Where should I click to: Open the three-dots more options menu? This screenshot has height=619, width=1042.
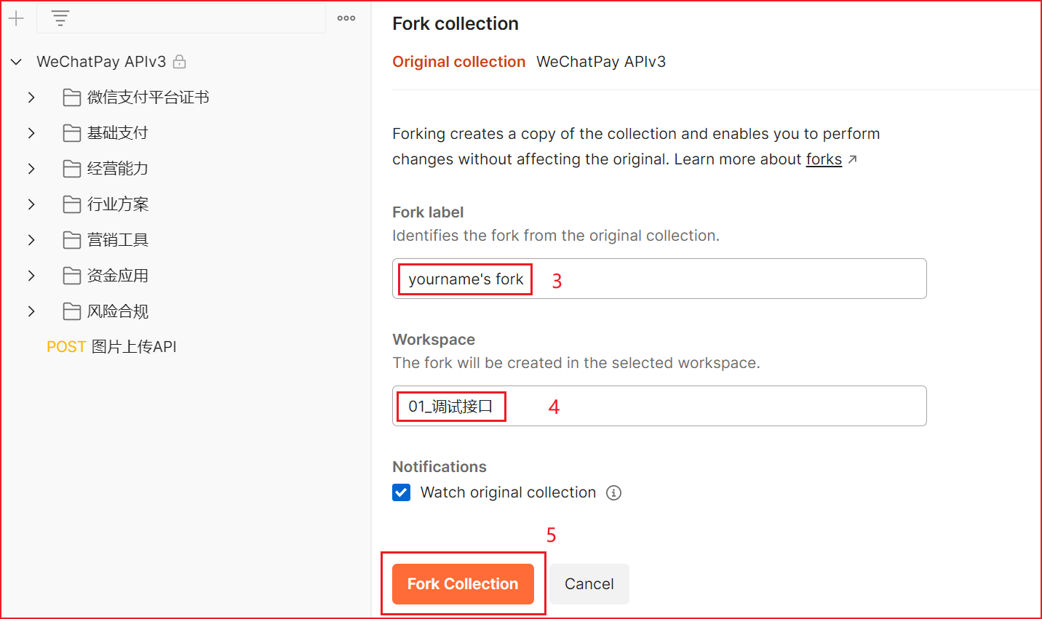pos(346,19)
